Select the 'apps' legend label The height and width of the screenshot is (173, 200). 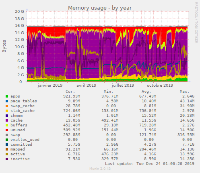(15, 96)
